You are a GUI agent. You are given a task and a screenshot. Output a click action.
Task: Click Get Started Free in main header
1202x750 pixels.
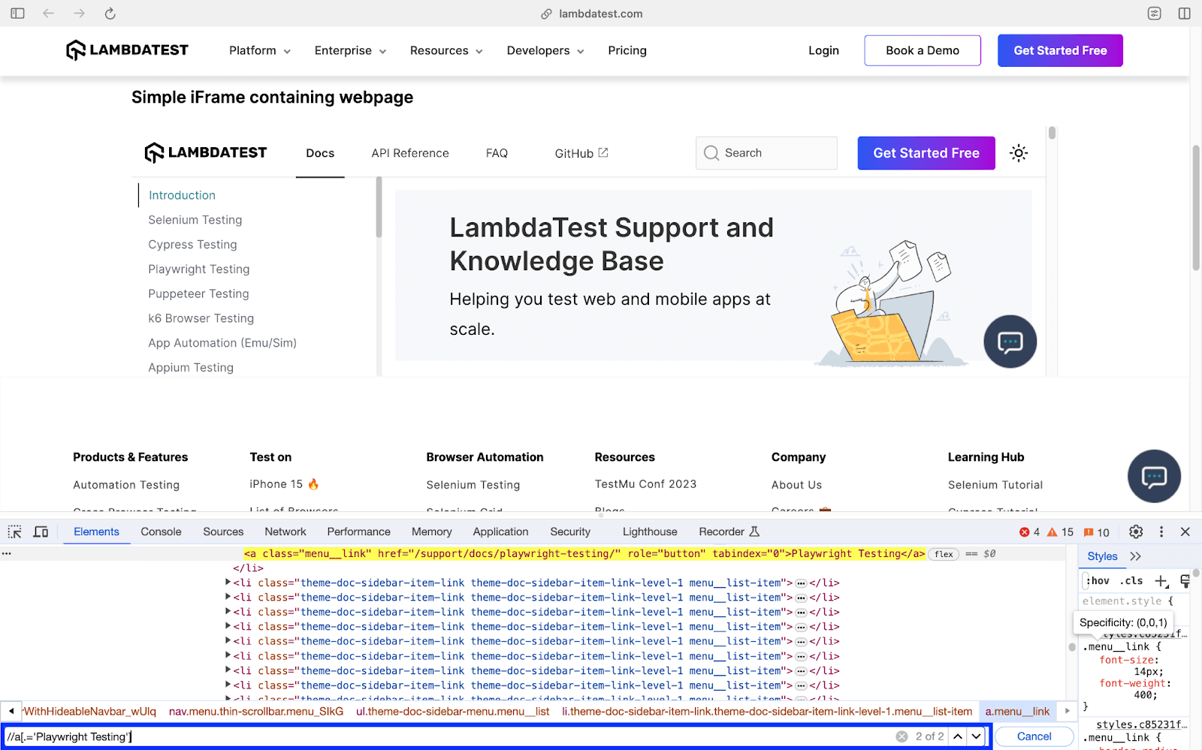(1060, 50)
